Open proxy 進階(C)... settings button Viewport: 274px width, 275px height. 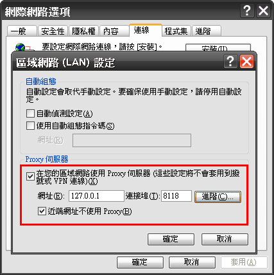coord(218,197)
